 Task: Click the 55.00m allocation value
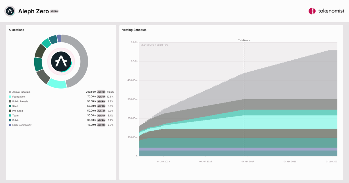(92, 101)
